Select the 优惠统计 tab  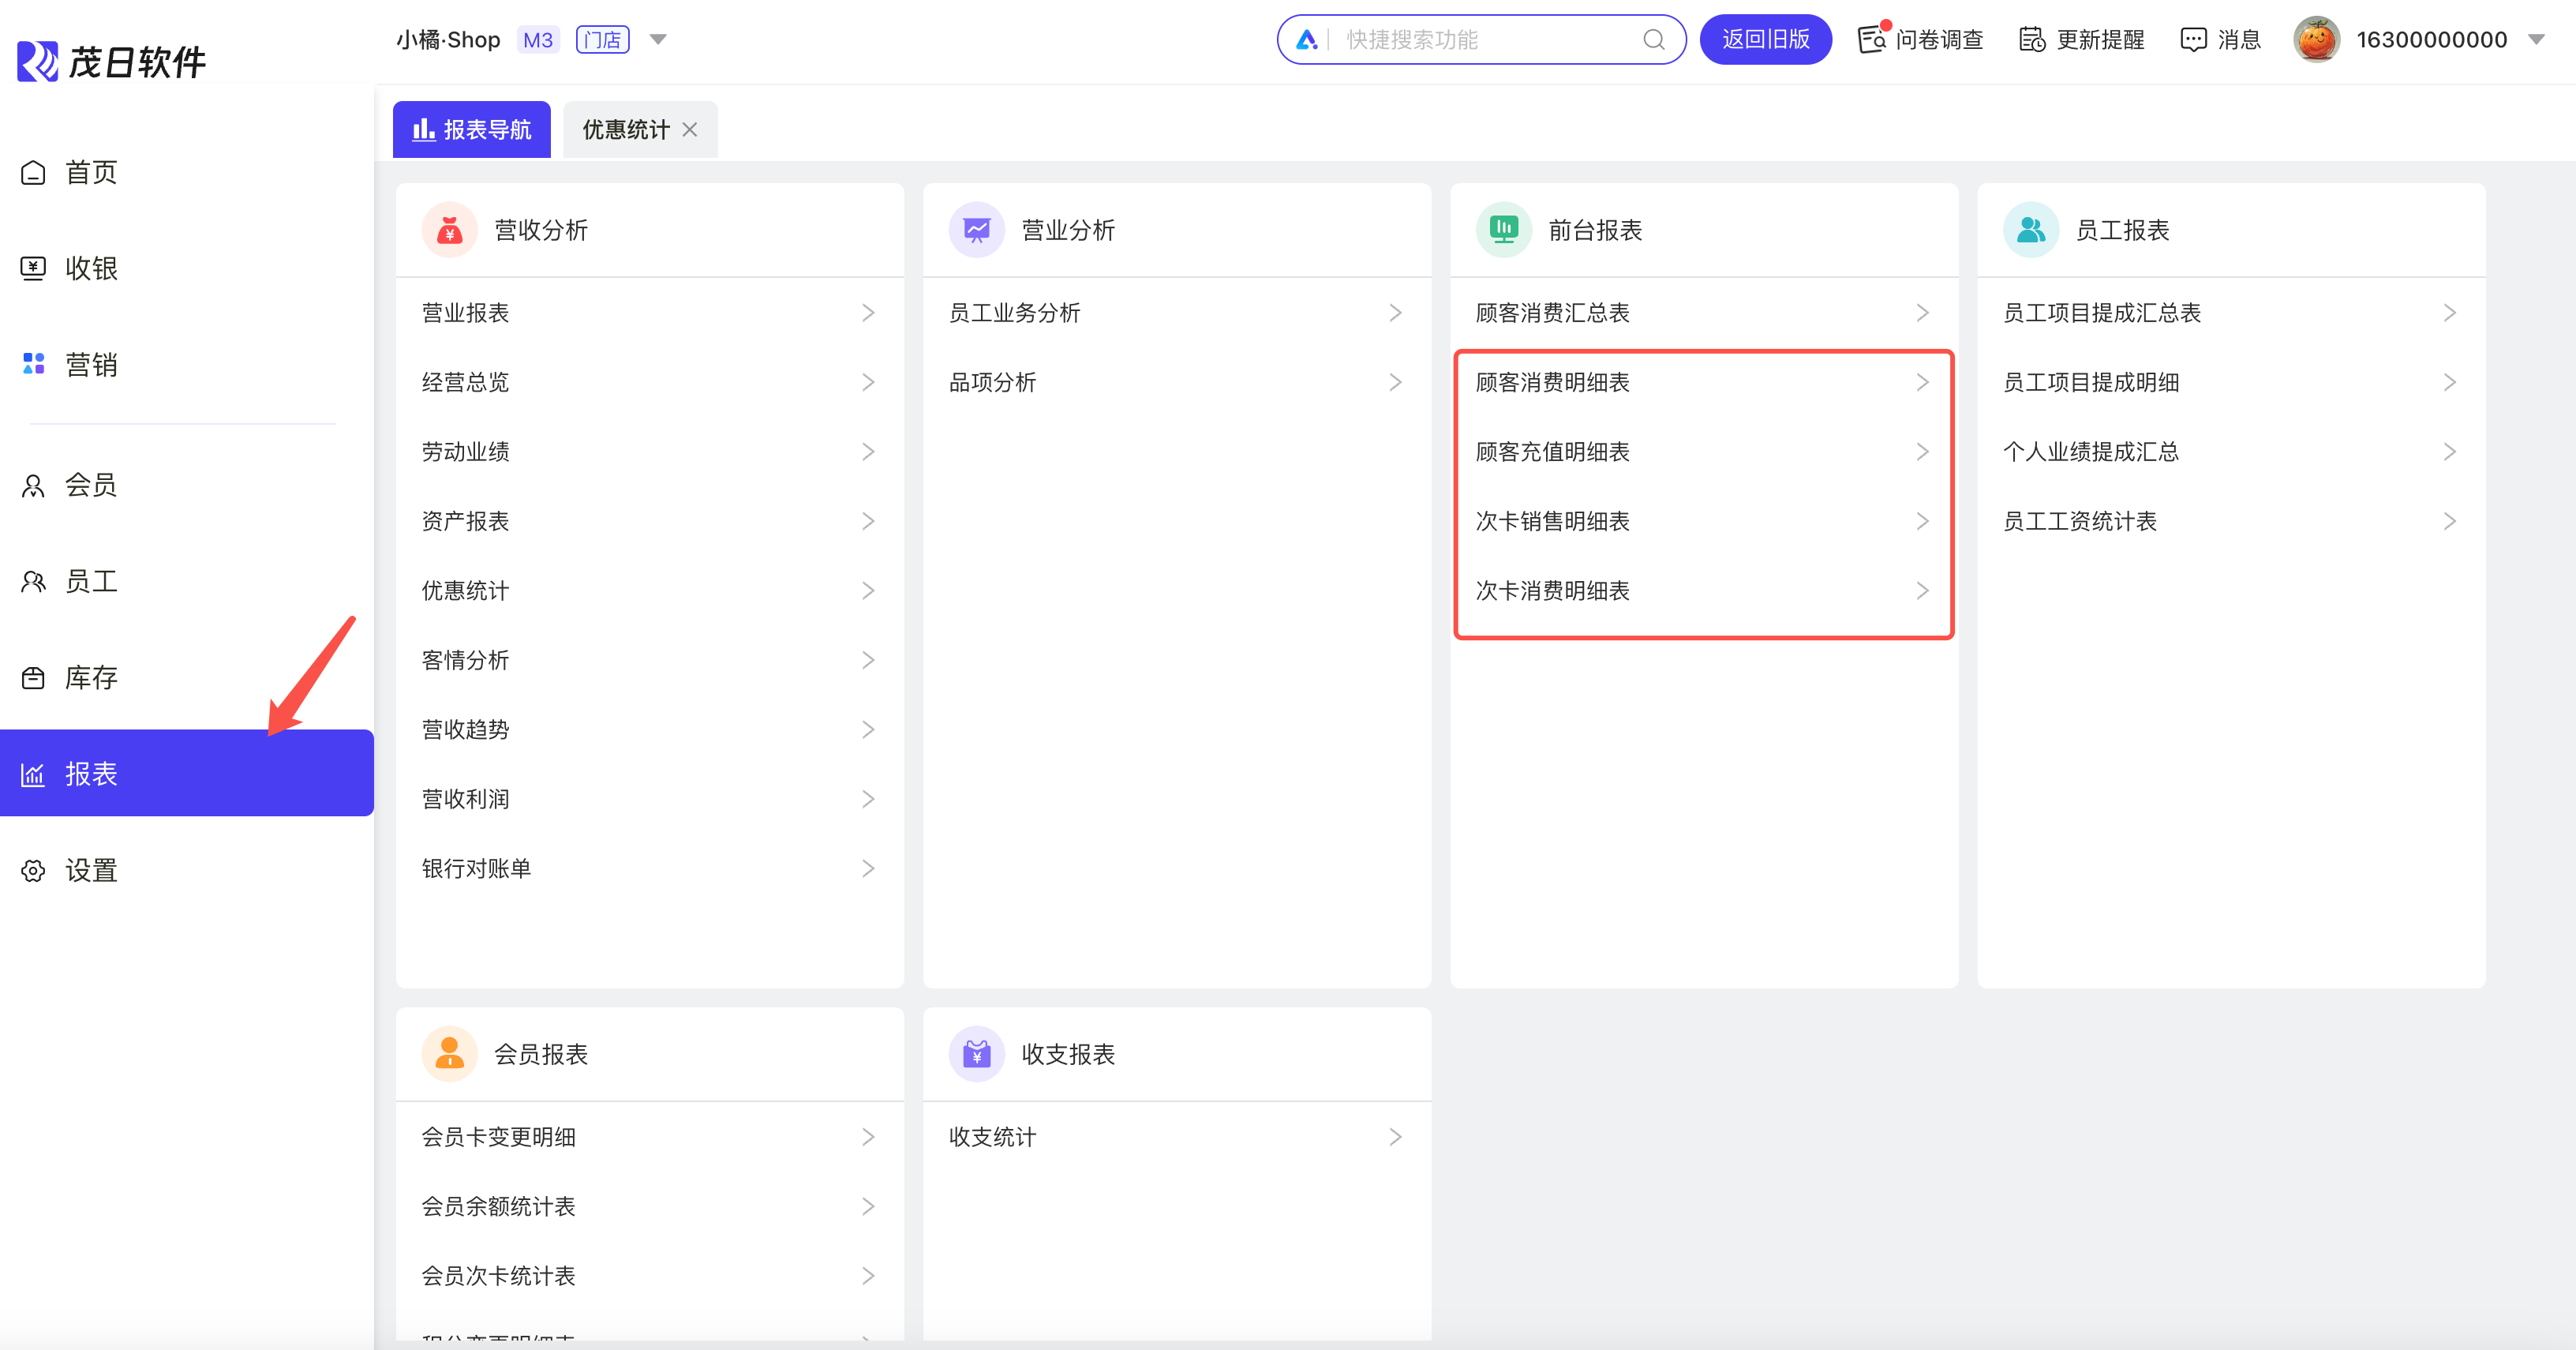click(626, 130)
